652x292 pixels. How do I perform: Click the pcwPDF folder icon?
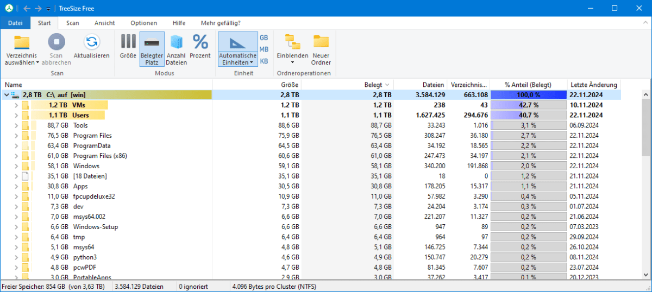click(x=25, y=267)
